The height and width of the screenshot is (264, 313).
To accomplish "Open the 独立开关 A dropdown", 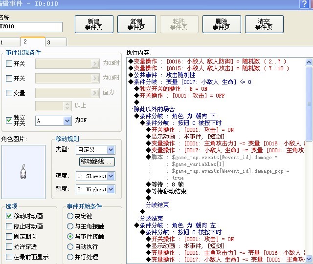I will tap(53, 121).
